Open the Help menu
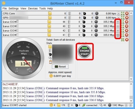 [50, 8]
